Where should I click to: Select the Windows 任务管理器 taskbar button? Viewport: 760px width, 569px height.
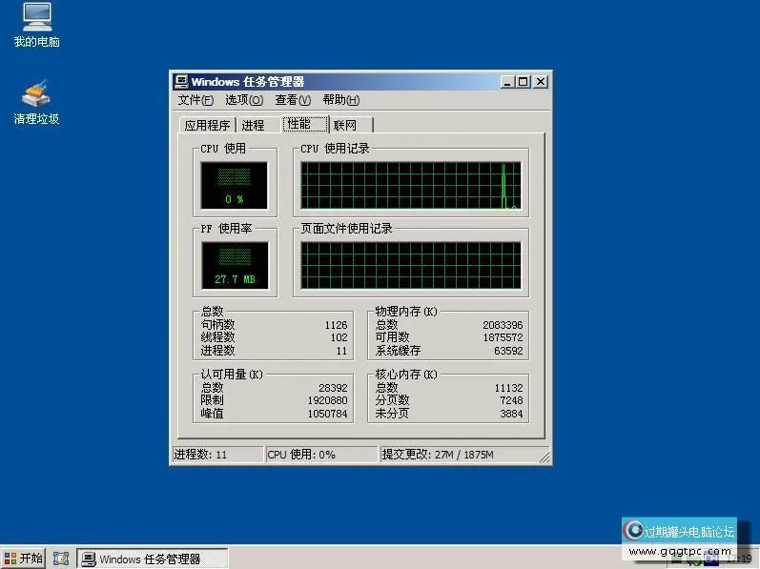click(153, 559)
